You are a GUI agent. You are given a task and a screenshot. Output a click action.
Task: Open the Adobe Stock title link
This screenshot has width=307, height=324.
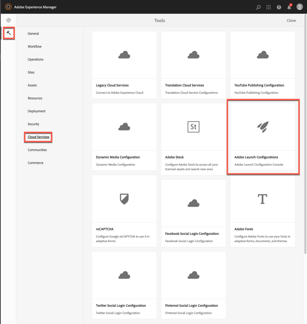(x=174, y=157)
